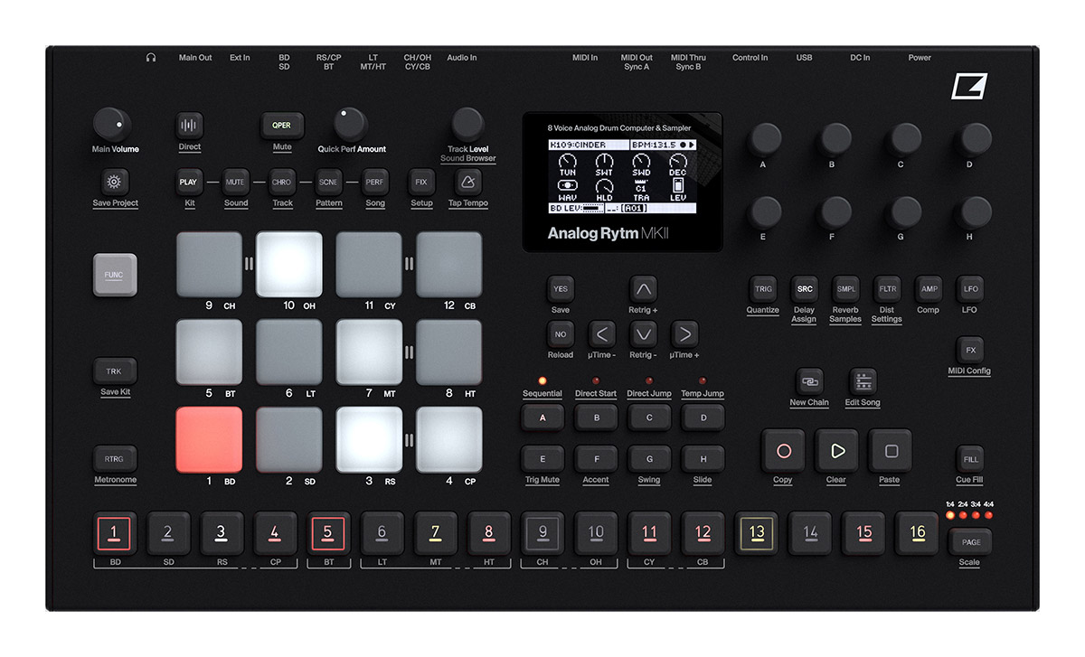This screenshot has height=657, width=1085.
Task: Tap the red BD pad 1
Action: click(209, 440)
